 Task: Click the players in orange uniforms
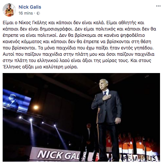tap(132, 144)
